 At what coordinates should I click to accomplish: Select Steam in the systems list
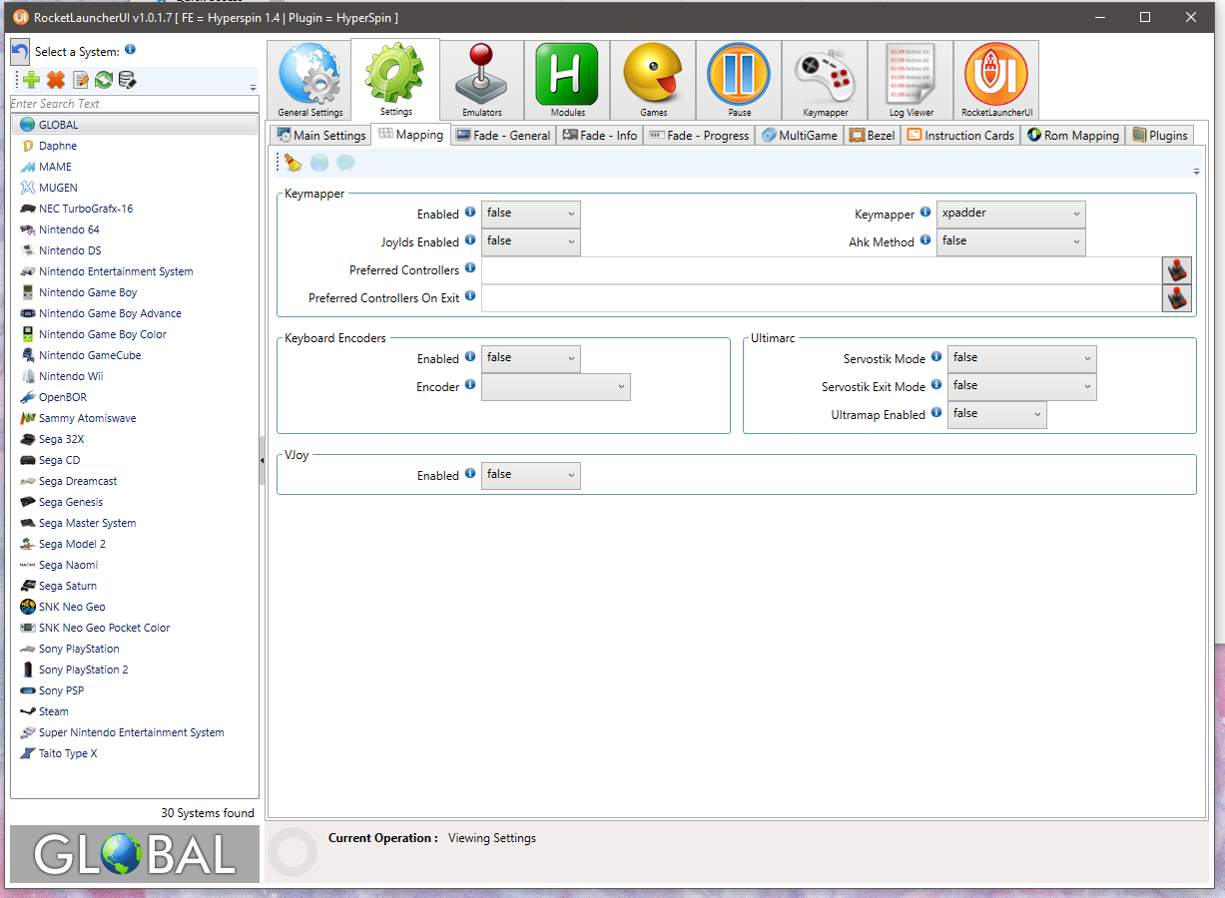pyautogui.click(x=135, y=711)
